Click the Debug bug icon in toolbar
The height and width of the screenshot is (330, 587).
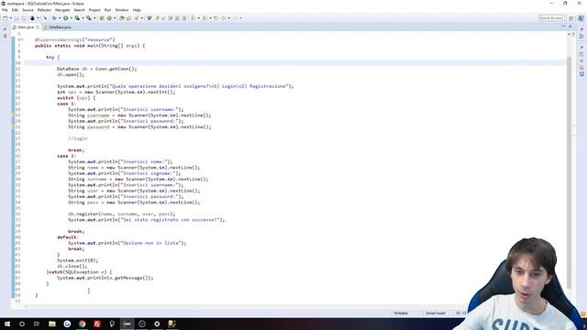[54, 18]
